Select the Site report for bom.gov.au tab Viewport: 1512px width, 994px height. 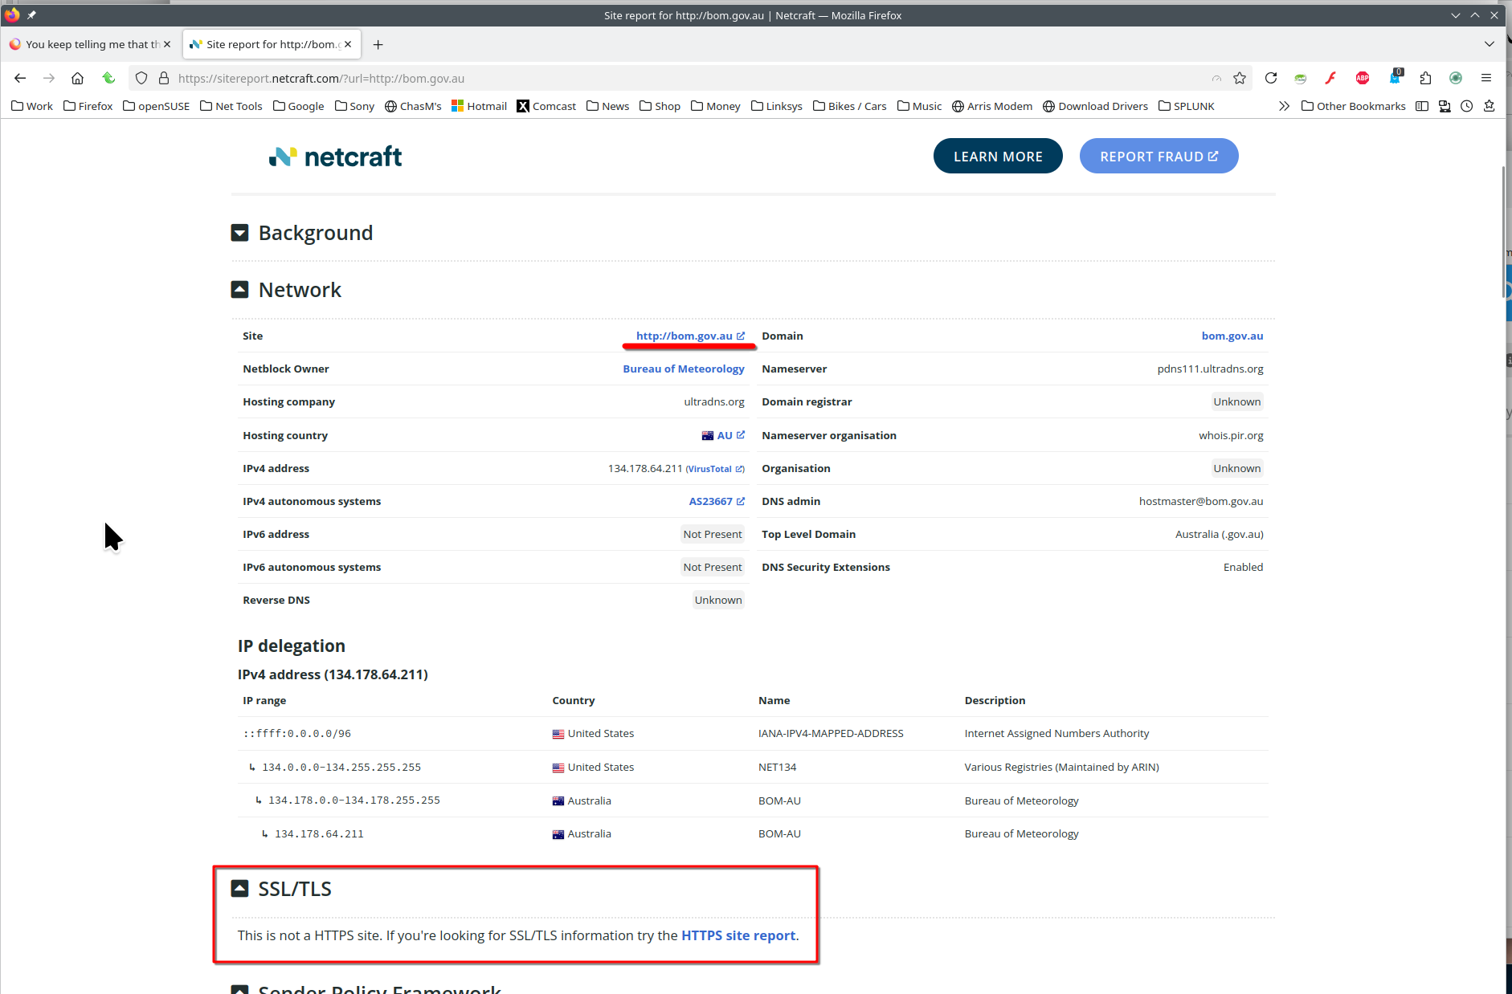(x=272, y=44)
